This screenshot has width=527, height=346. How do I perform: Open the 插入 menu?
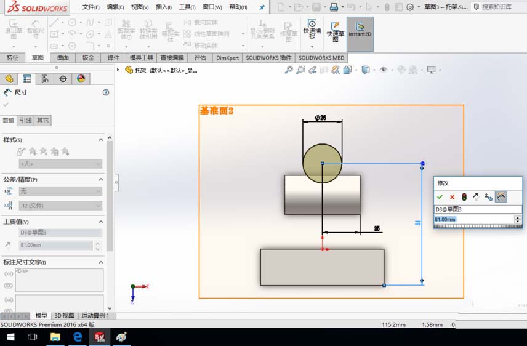tap(164, 7)
